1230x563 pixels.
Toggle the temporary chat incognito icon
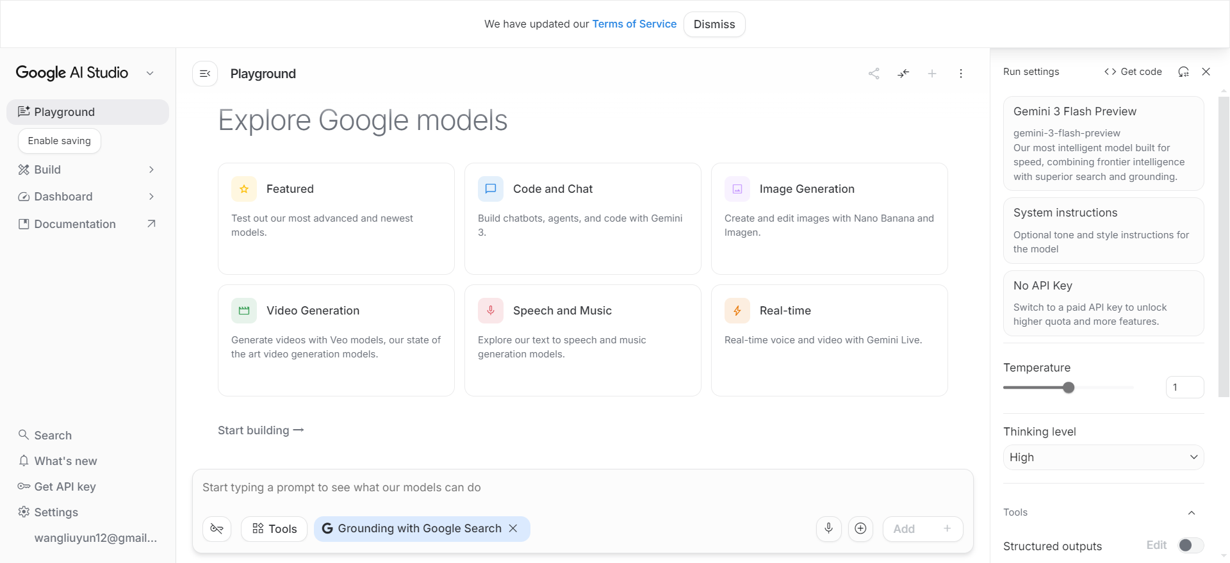coord(217,528)
